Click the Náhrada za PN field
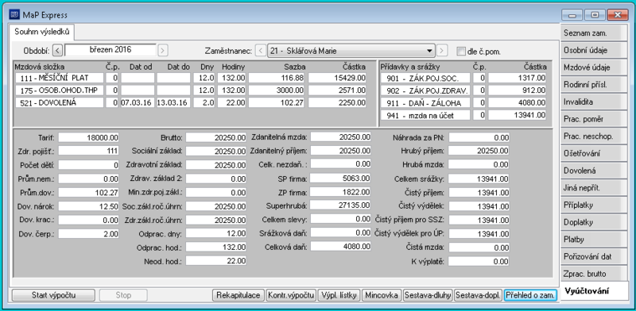The height and width of the screenshot is (311, 636). (x=479, y=137)
